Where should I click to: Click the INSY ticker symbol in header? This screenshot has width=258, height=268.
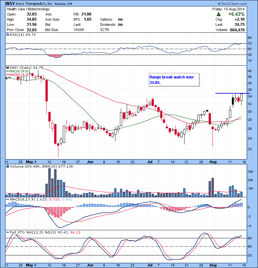pos(10,4)
